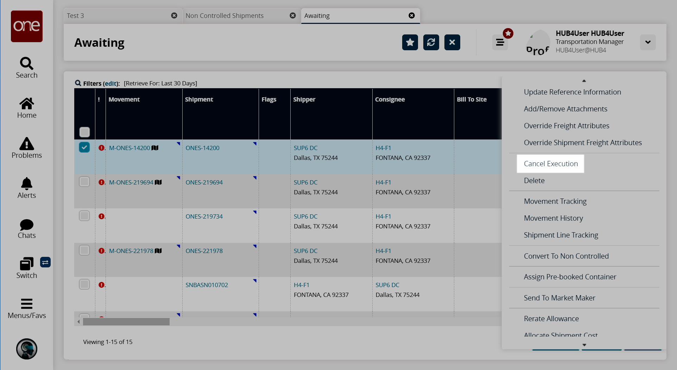Click the horizontal table scrollbar
The height and width of the screenshot is (370, 677).
[x=126, y=322]
